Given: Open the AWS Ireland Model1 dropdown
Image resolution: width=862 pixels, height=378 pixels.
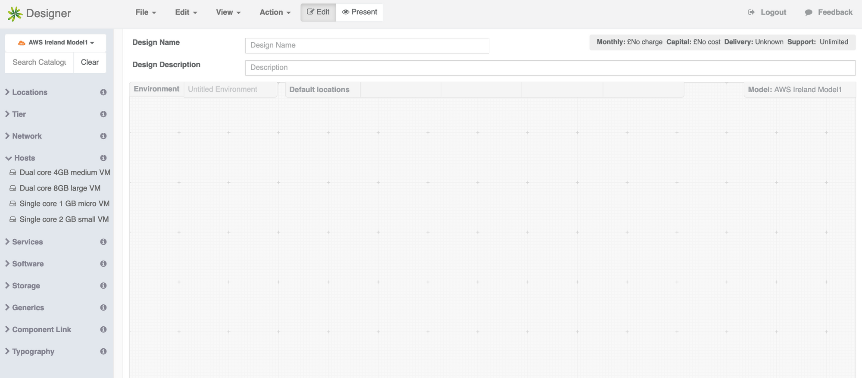Looking at the screenshot, I should pos(56,43).
